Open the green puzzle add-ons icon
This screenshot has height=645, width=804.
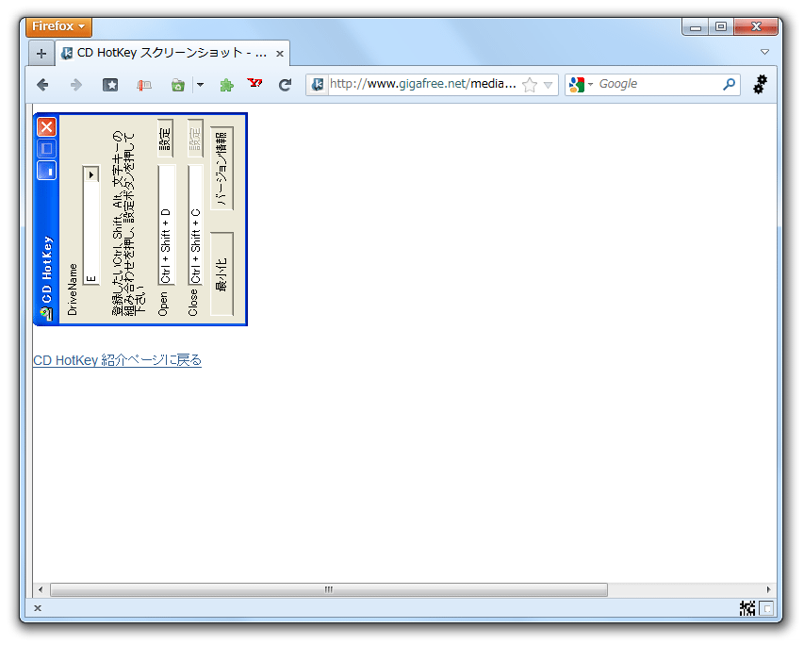226,85
